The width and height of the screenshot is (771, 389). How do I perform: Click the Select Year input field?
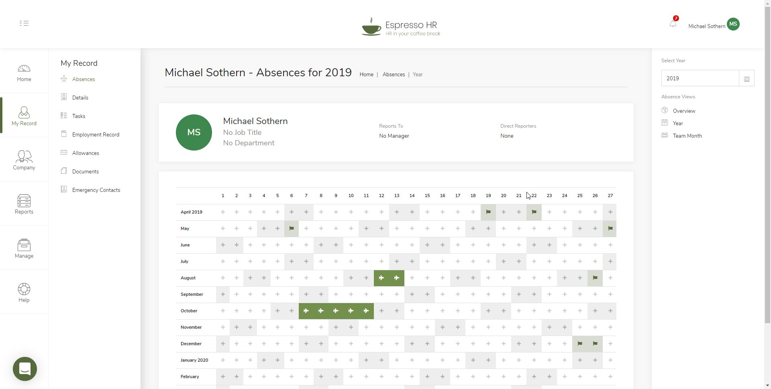point(700,79)
